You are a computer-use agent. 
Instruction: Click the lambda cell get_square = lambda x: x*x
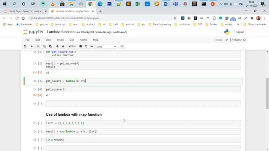tap(143, 81)
